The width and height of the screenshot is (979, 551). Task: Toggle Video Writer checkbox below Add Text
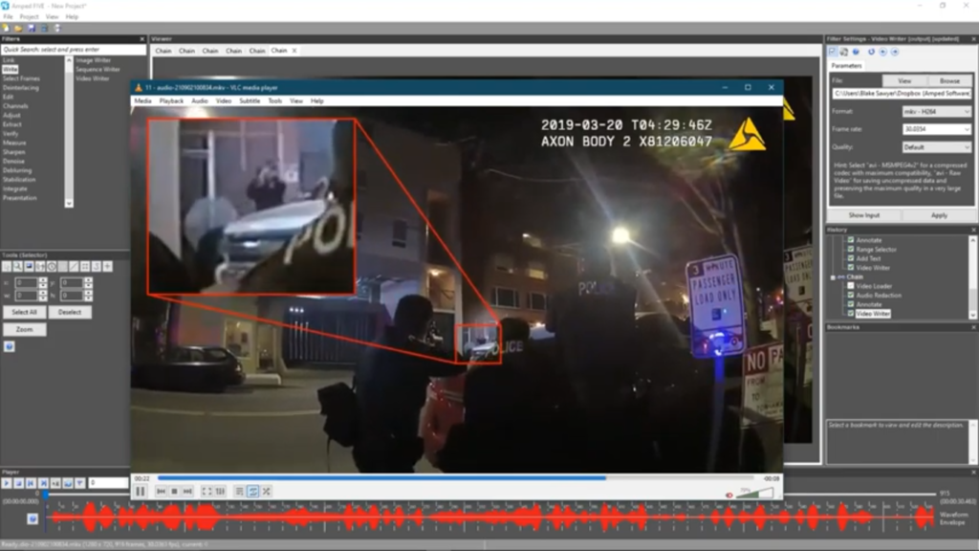850,268
